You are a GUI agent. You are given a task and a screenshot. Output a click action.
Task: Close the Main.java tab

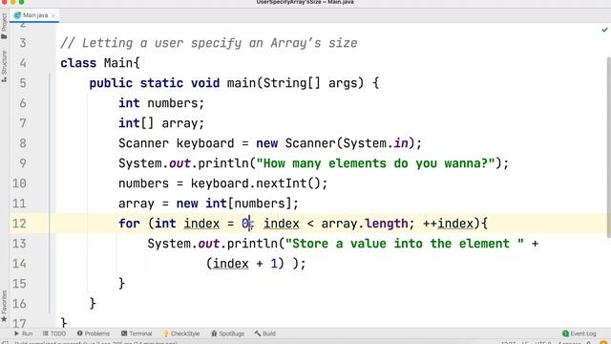tap(53, 15)
